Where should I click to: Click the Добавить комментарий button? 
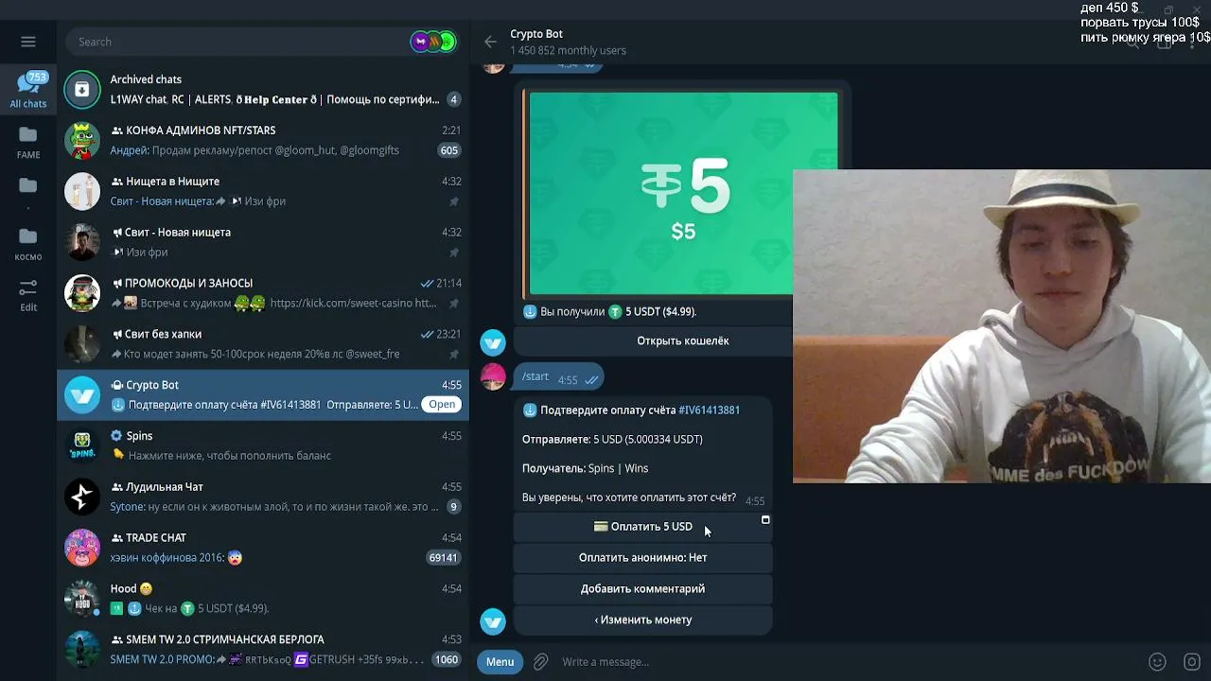pos(643,589)
